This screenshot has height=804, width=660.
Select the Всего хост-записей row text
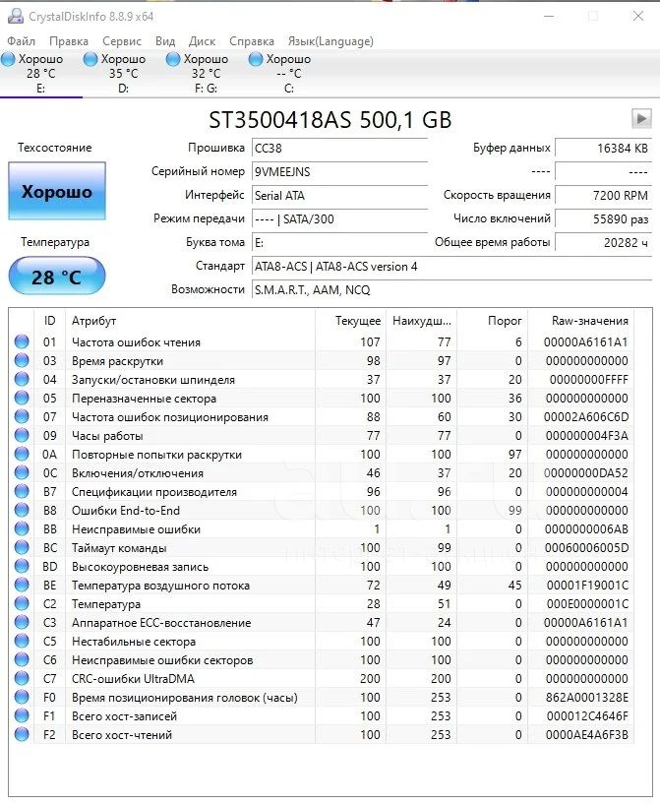click(x=124, y=716)
